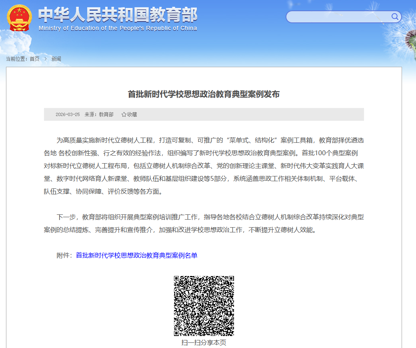416x348 pixels.
Task: Click the star icon beside 收藏
Action: click(124, 114)
